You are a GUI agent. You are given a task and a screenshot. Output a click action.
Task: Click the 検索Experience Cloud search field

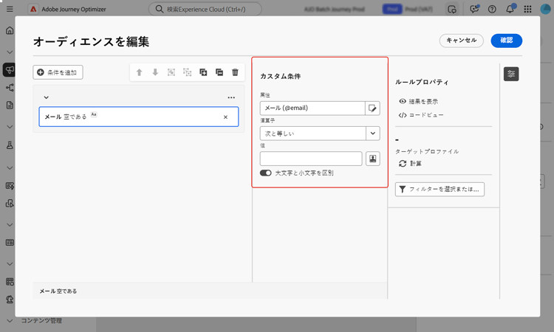(205, 9)
